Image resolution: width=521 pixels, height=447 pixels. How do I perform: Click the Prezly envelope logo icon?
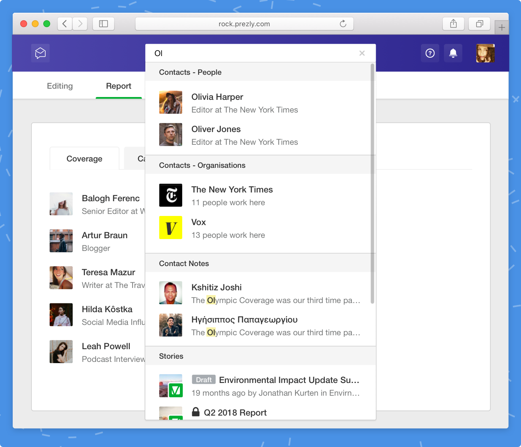41,53
